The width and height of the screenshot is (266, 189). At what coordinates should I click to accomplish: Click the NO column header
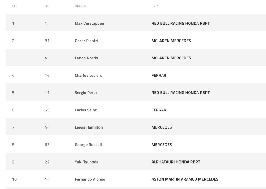47,6
